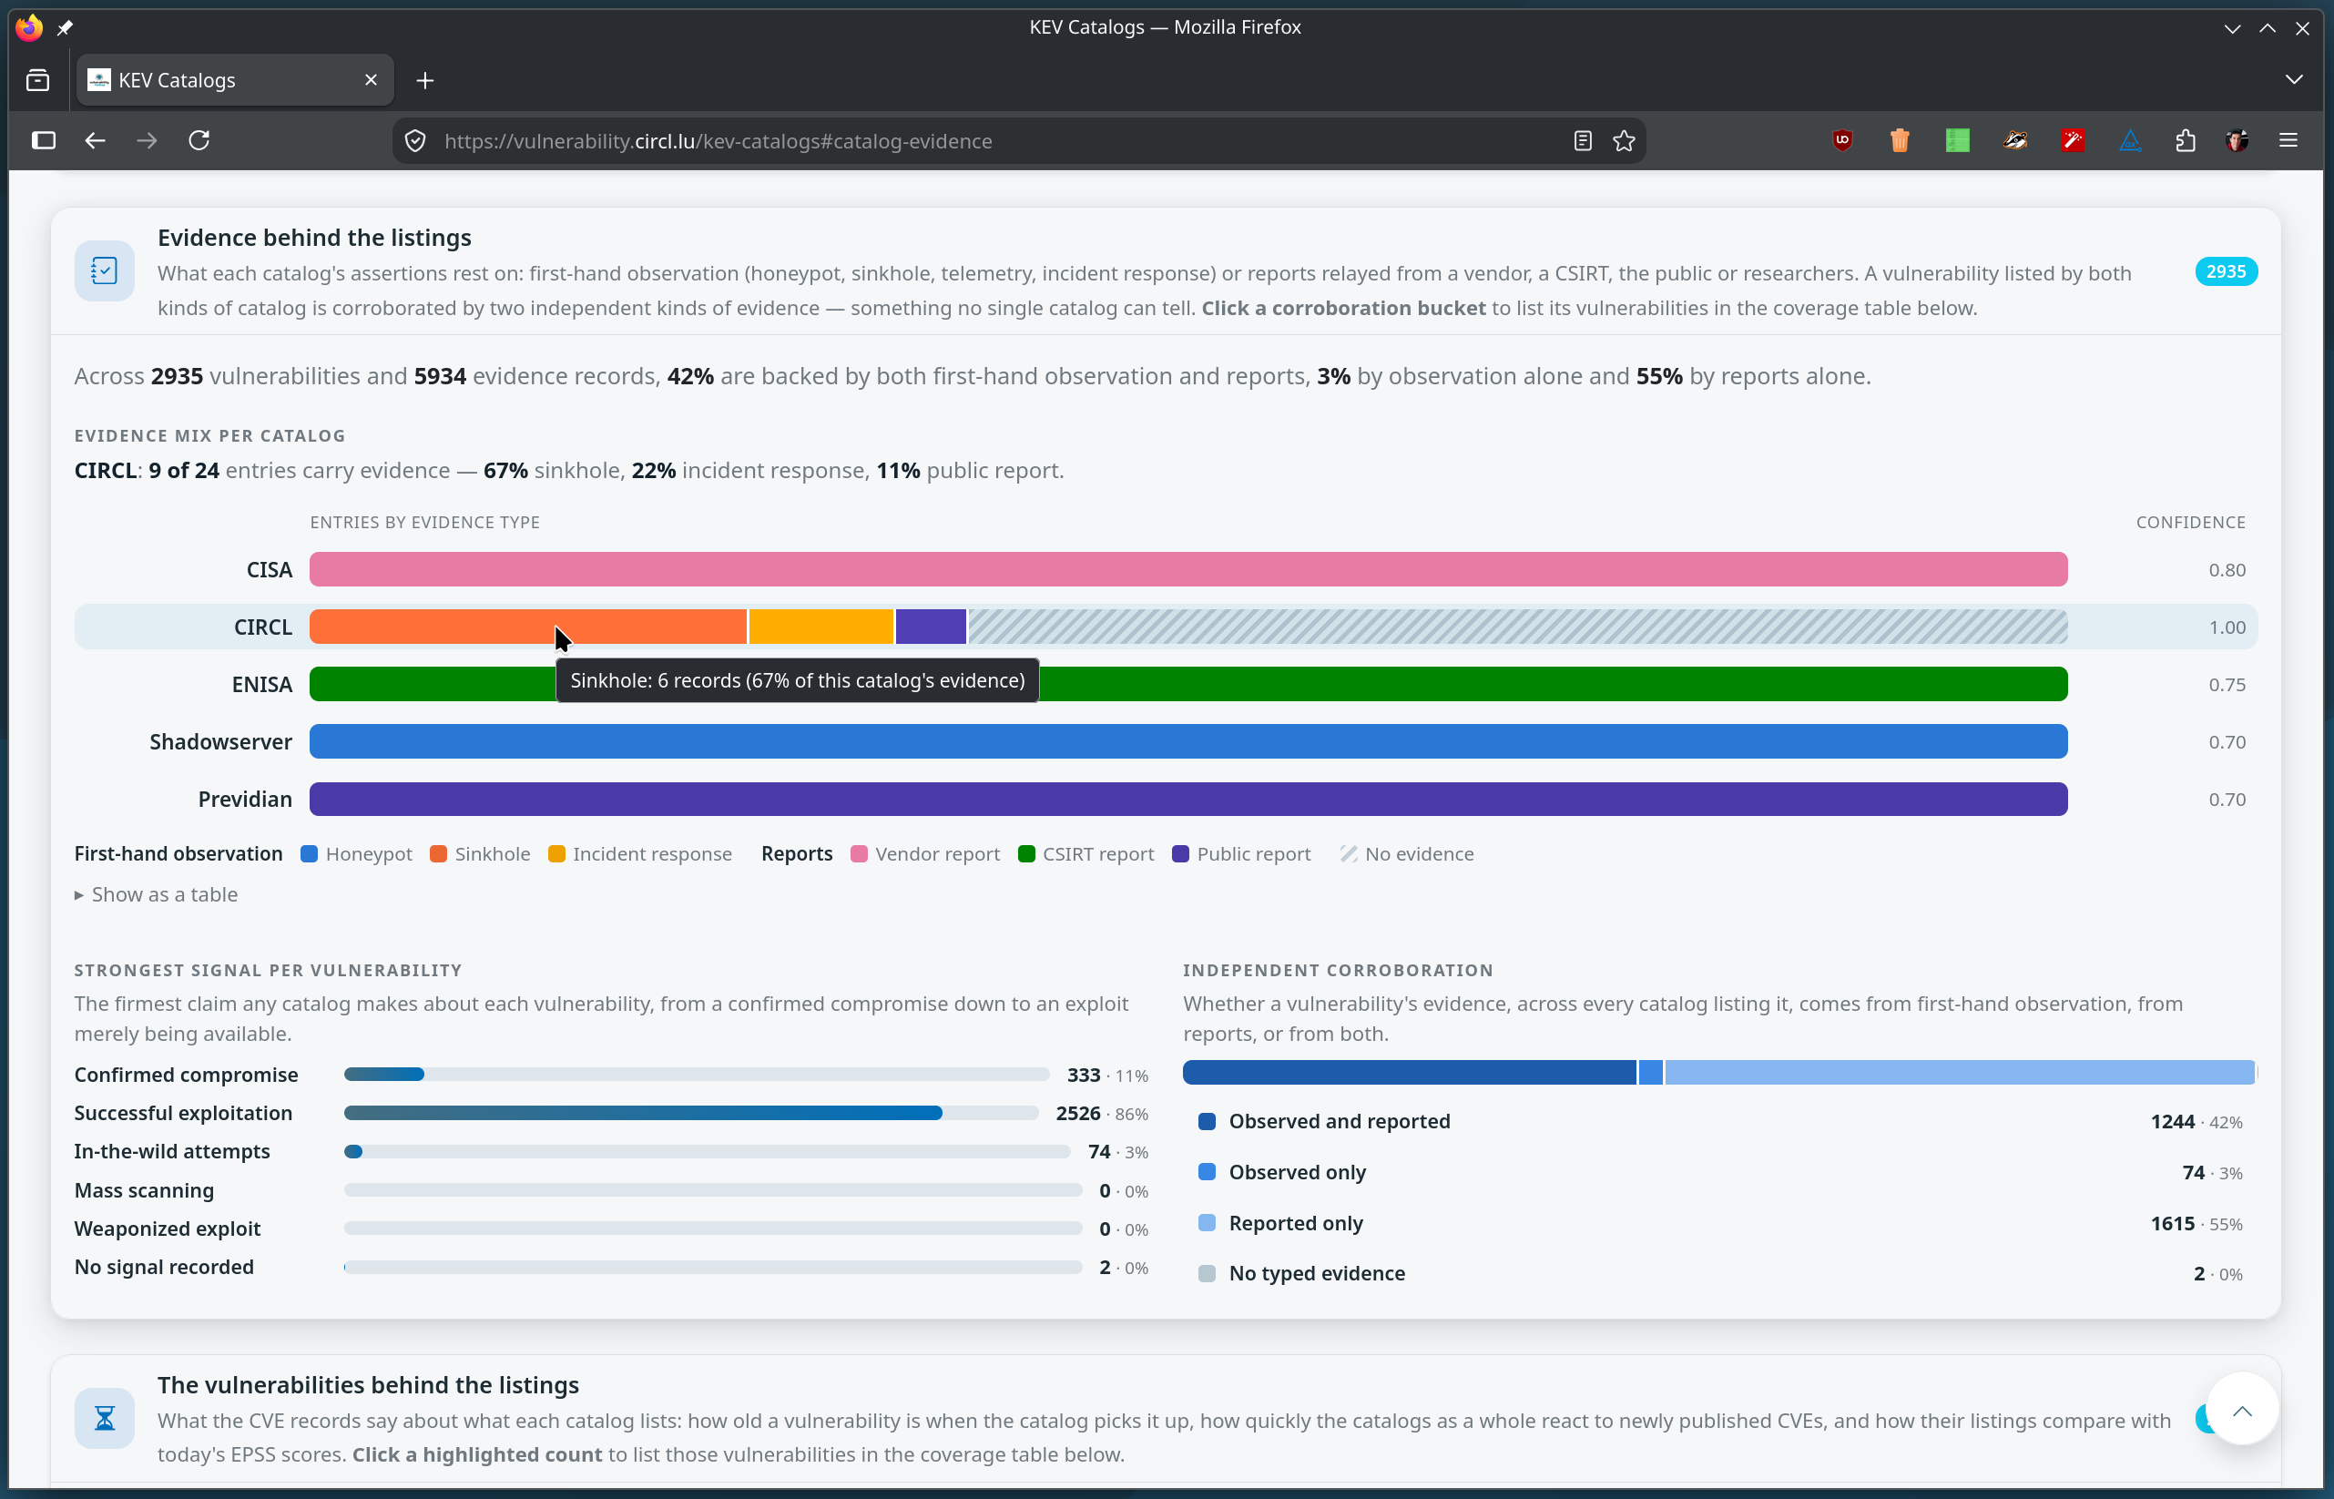
Task: Click the CIRCL yellow incident response segment
Action: coord(820,627)
